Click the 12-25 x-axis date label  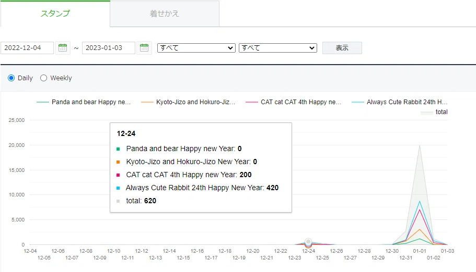322,258
